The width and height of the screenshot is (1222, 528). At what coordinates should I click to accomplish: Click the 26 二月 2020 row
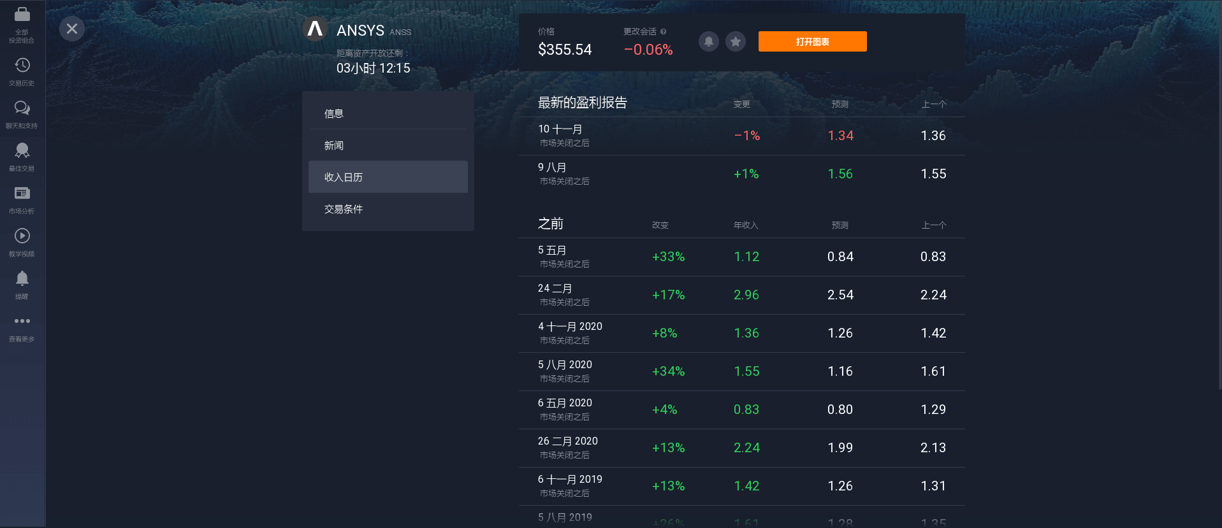tap(742, 448)
